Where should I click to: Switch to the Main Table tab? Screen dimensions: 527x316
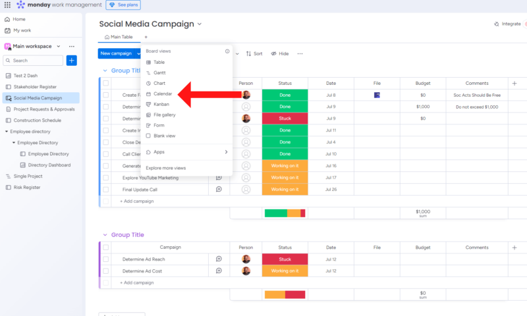(119, 37)
